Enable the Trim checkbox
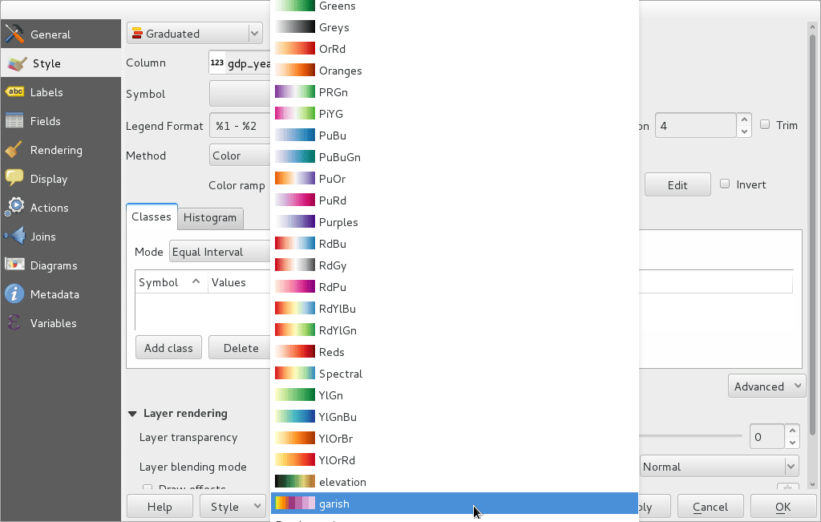The image size is (821, 522). [766, 124]
